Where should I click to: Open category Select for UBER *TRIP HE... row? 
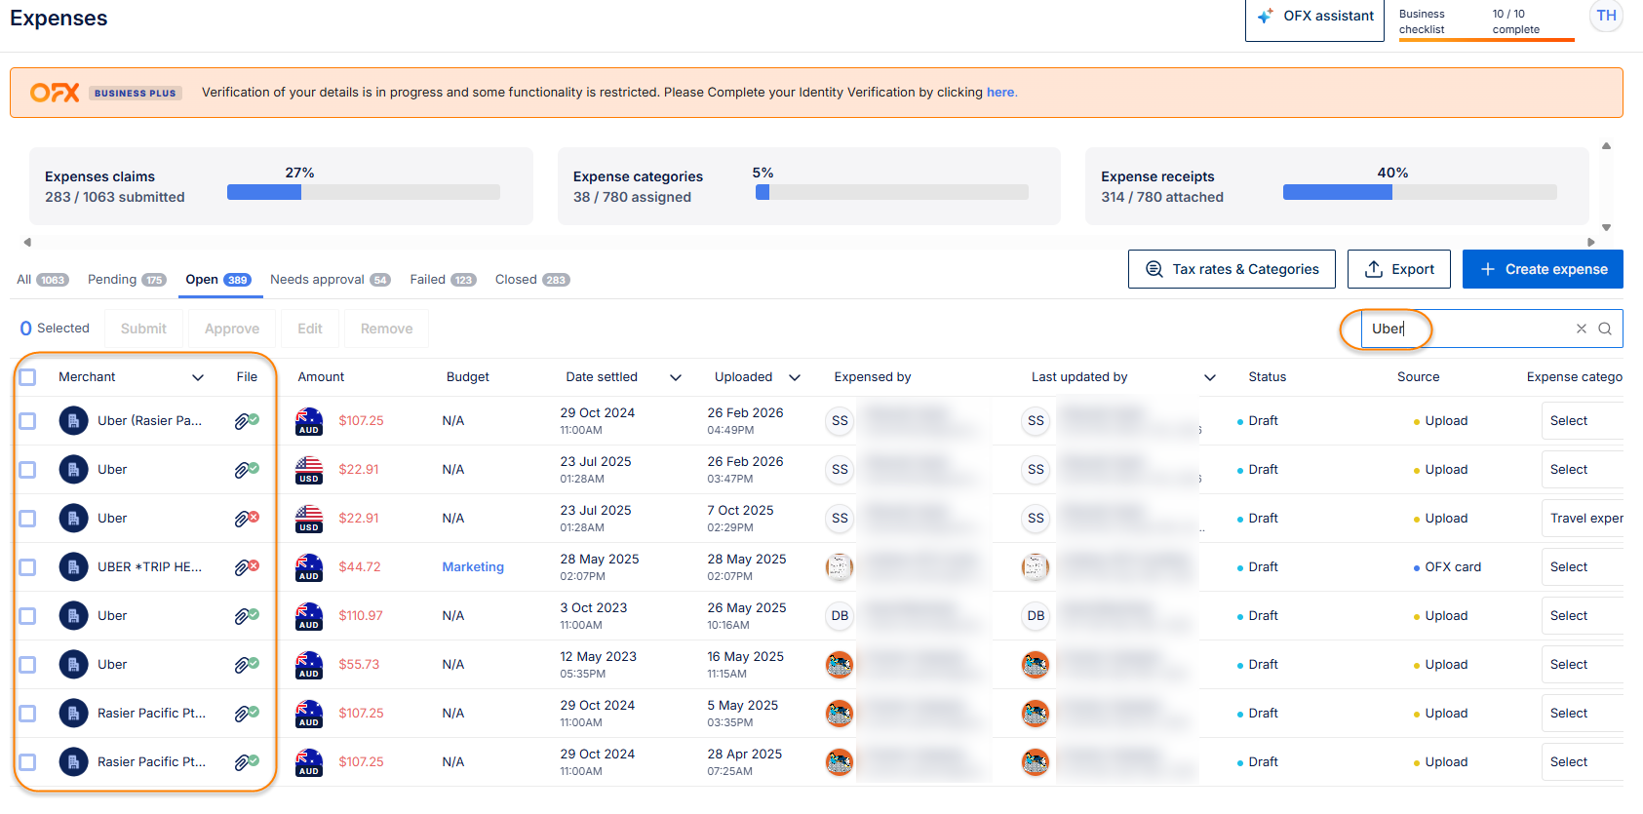point(1583,567)
